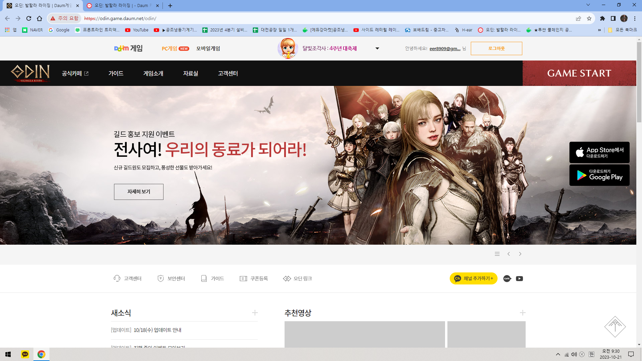Open the 고객센터 headset icon
Viewport: 642px width, 361px height.
tap(117, 278)
